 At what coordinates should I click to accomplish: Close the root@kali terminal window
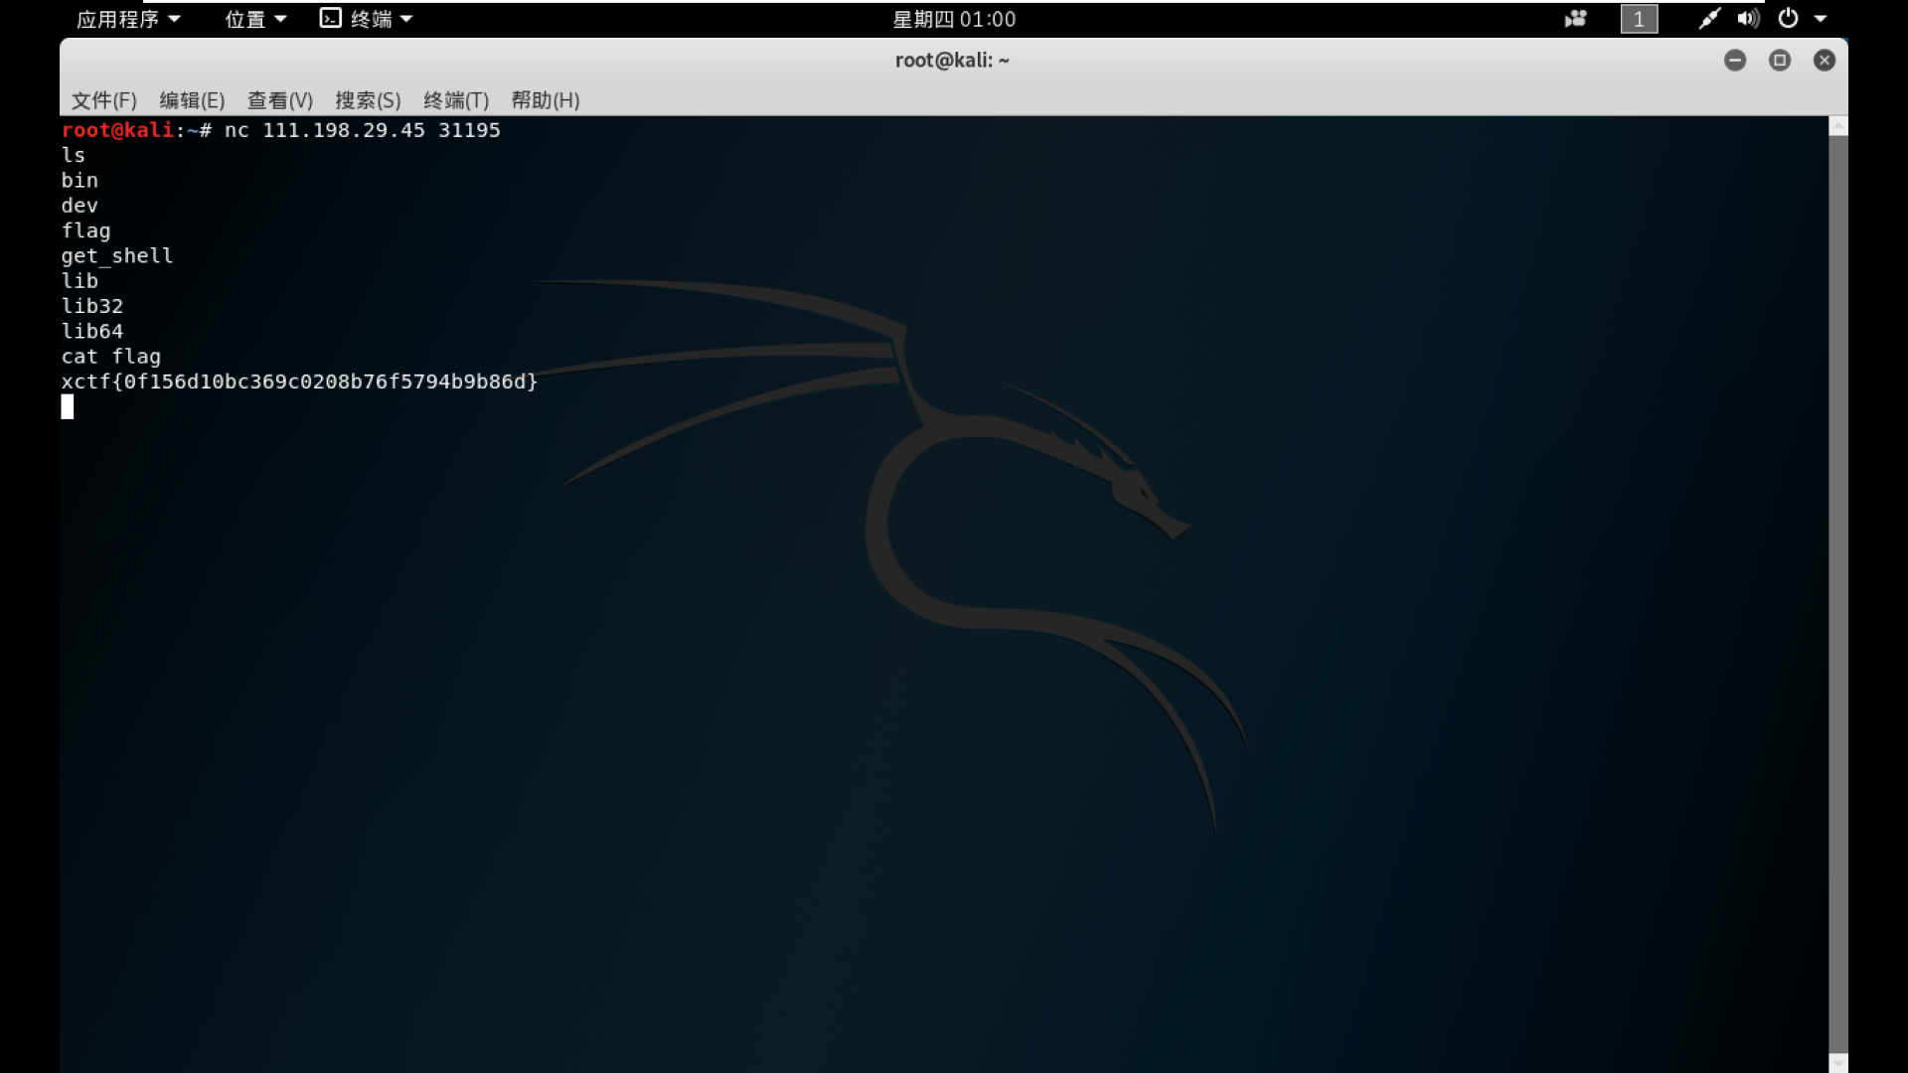click(1825, 61)
